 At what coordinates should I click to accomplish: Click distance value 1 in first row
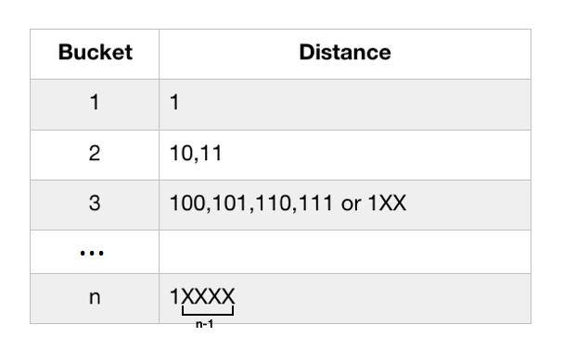point(174,102)
